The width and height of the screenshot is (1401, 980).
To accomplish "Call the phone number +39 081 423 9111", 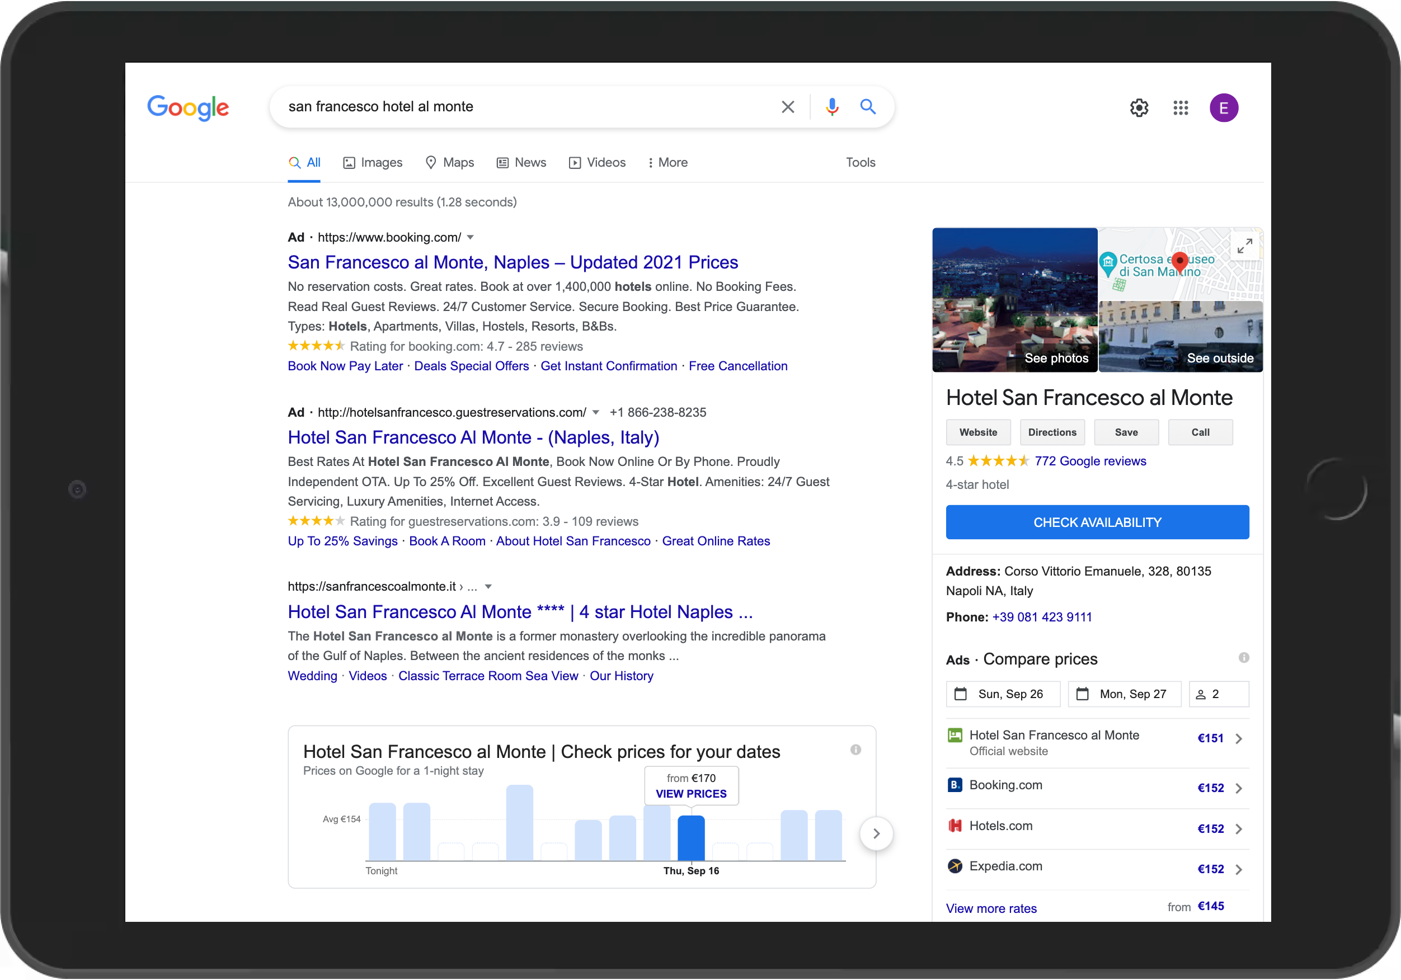I will coord(1042,617).
